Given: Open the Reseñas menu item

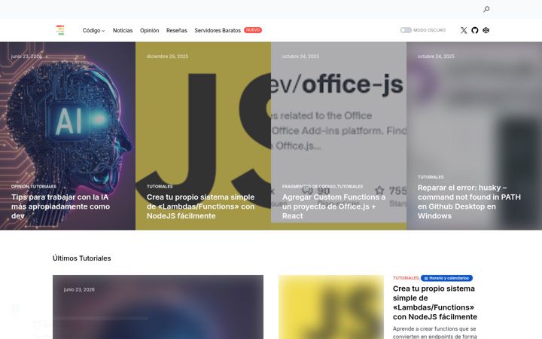Looking at the screenshot, I should click(177, 30).
